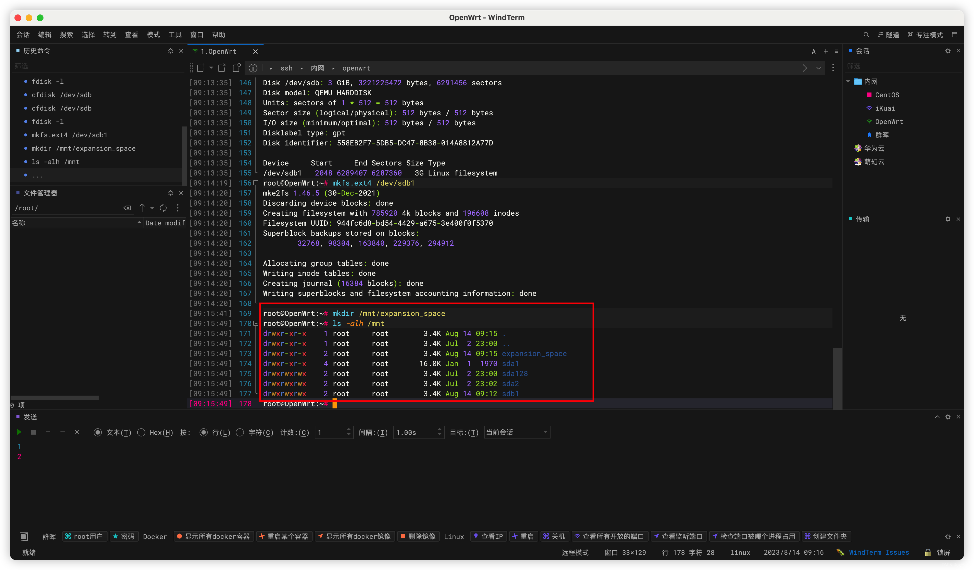Click the session info icon in terminal toolbar
This screenshot has width=974, height=570.
click(253, 68)
